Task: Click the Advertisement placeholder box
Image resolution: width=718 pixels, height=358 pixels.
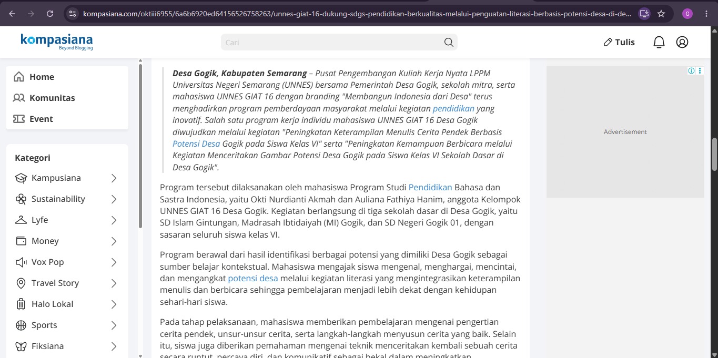Action: tap(625, 132)
